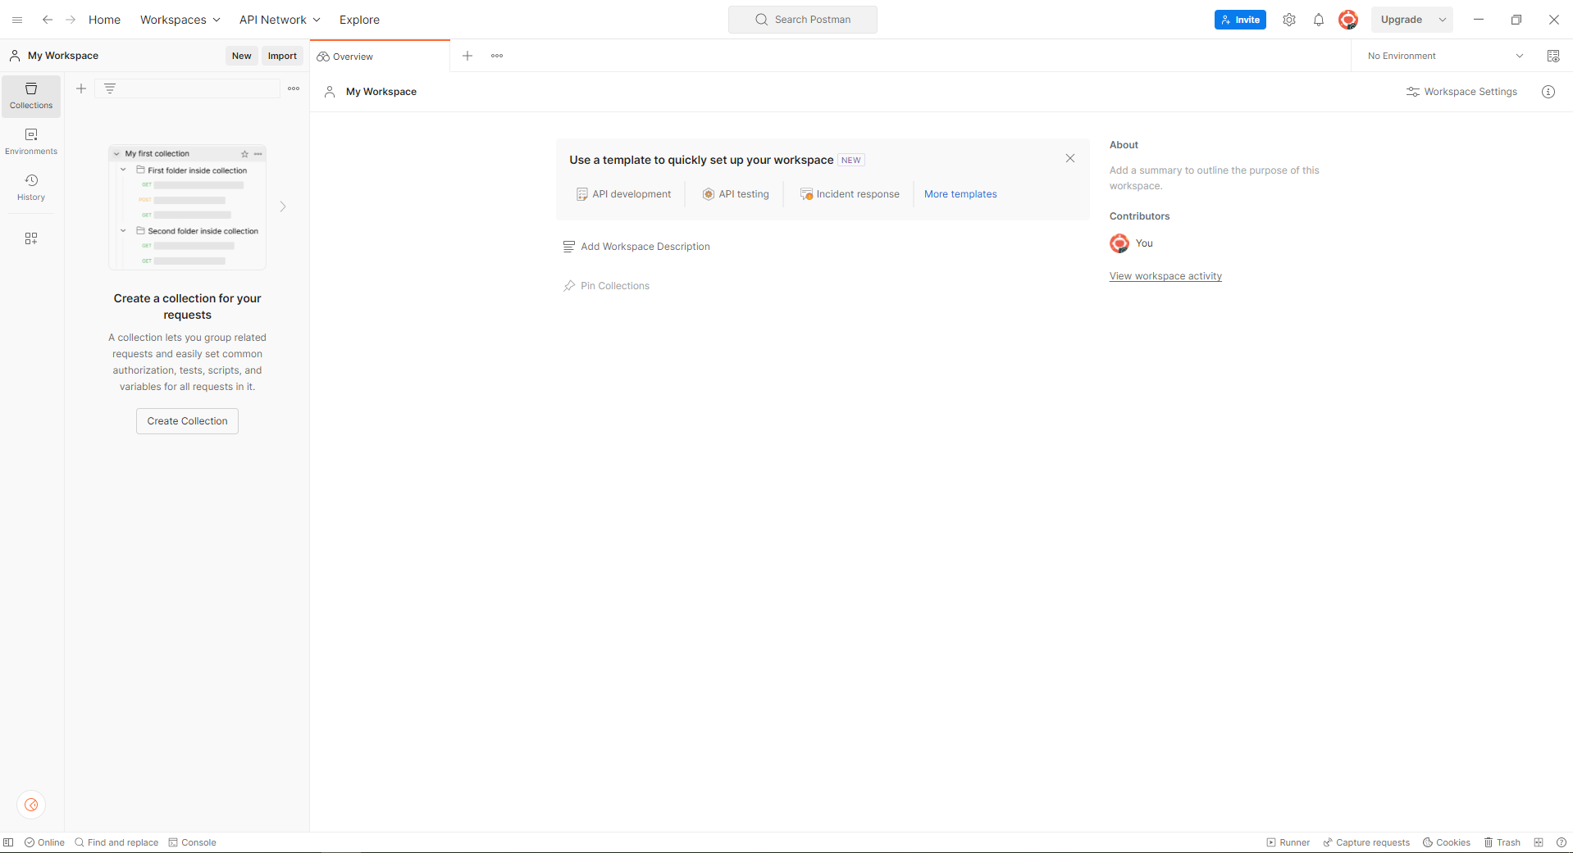Expand the API Network dropdown
This screenshot has width=1573, height=853.
click(280, 20)
